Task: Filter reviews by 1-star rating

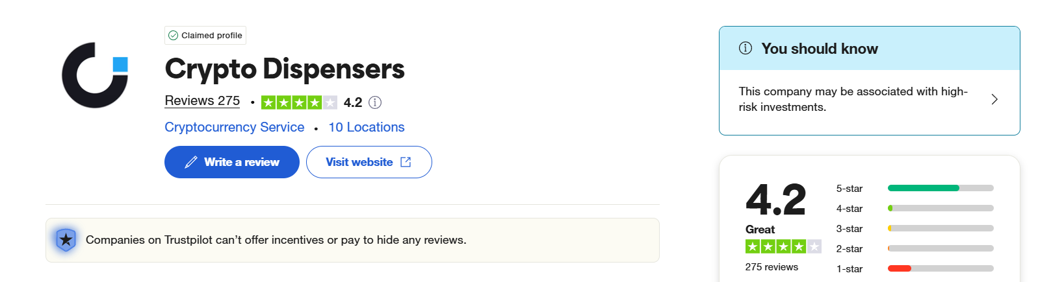Action: 849,269
